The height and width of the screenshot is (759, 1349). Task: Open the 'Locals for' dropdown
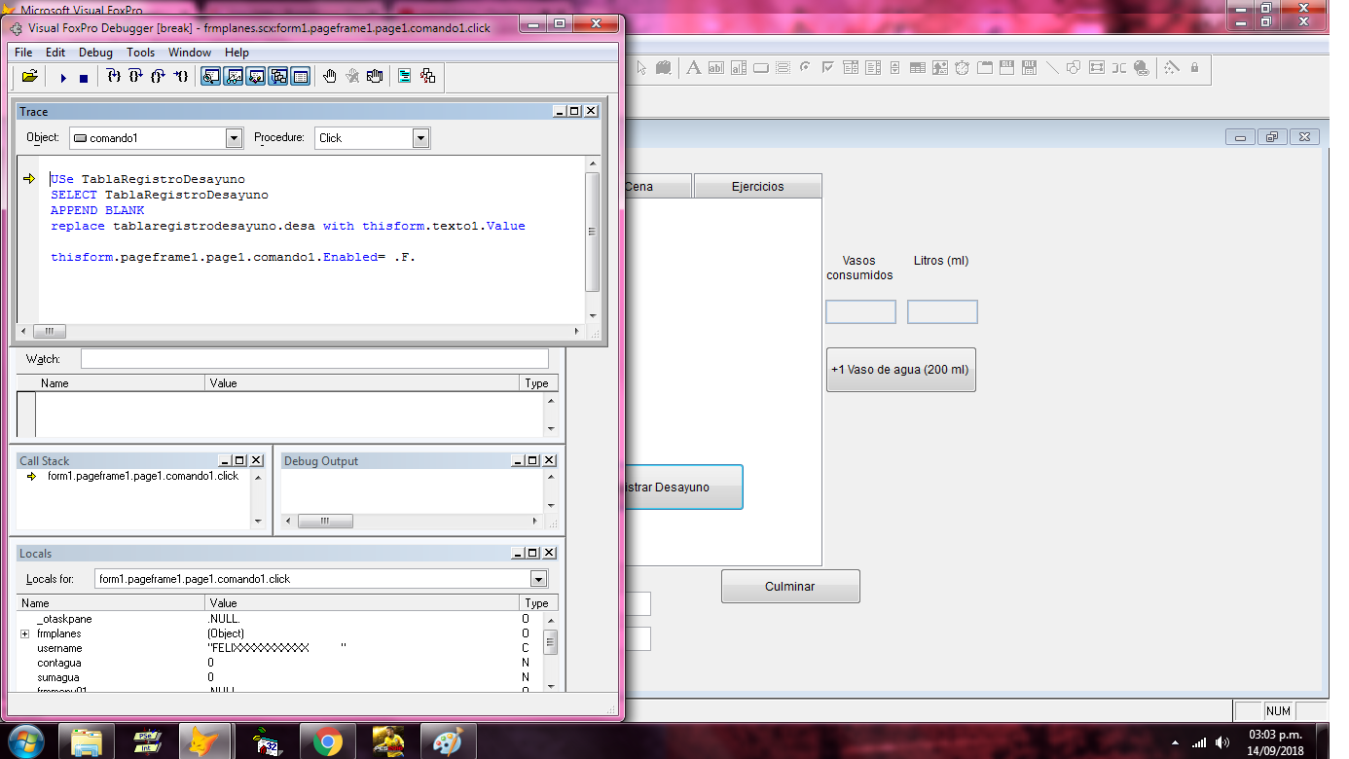click(x=538, y=579)
